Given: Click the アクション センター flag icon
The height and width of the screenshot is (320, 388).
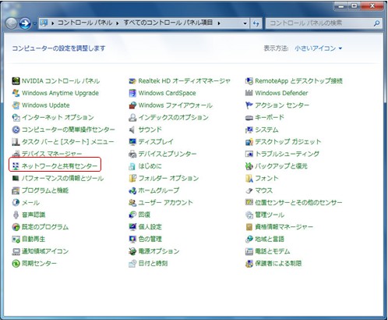Looking at the screenshot, I should click(249, 105).
